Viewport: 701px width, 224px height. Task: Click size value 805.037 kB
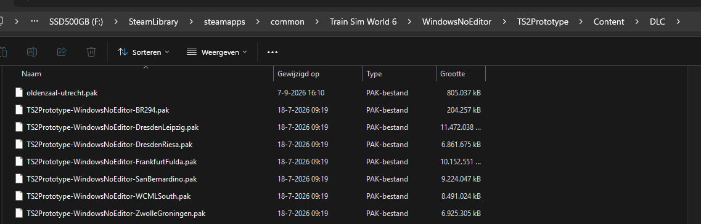(464, 93)
